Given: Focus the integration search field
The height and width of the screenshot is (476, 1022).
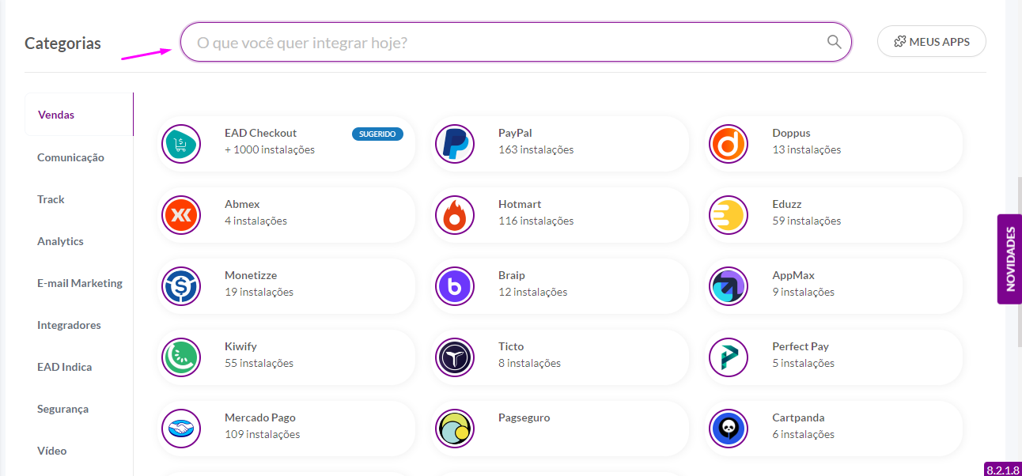Looking at the screenshot, I should (516, 42).
